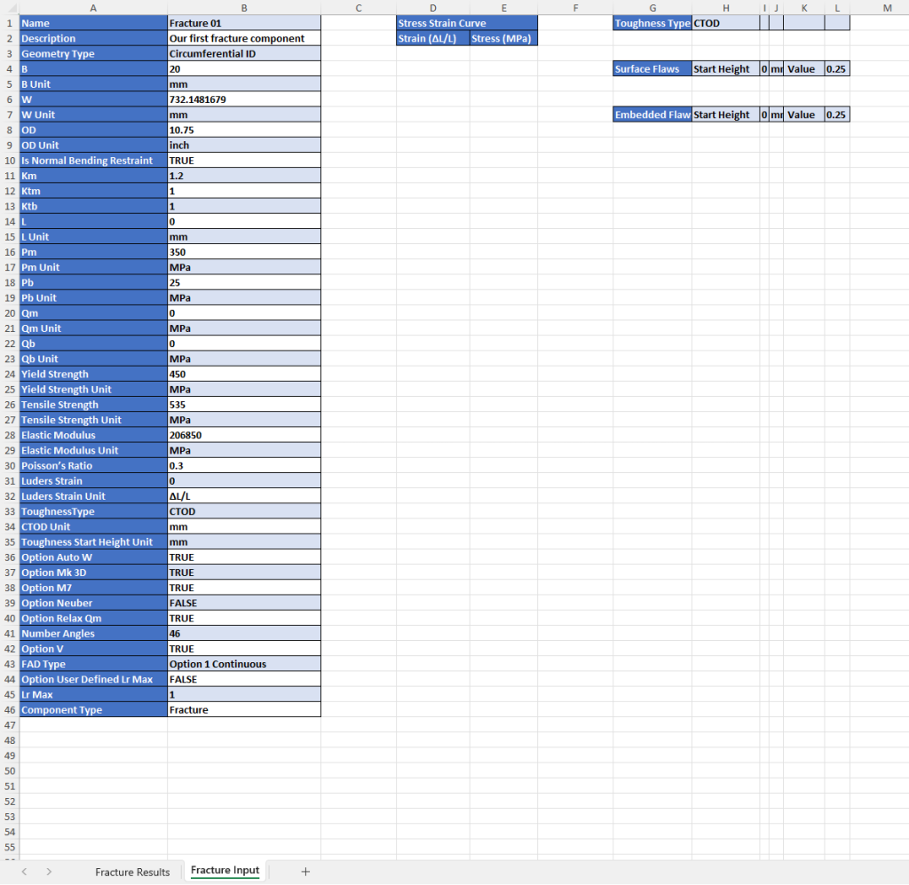
Task: Add a new sheet with plus button
Action: [305, 872]
